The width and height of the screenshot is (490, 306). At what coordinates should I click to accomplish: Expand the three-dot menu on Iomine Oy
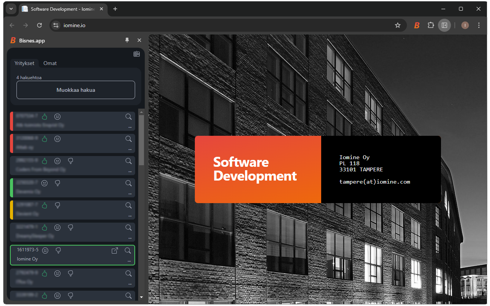129,261
